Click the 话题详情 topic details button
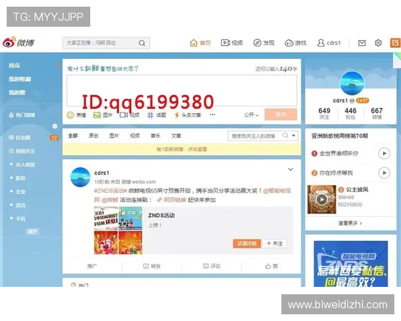The image size is (401, 321). coord(247,243)
